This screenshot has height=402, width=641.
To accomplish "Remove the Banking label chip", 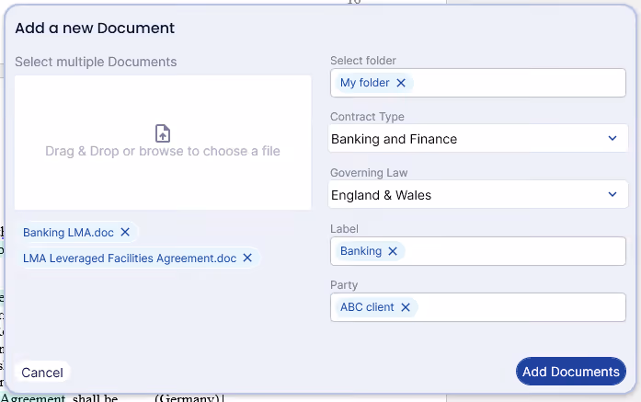I will coord(393,251).
